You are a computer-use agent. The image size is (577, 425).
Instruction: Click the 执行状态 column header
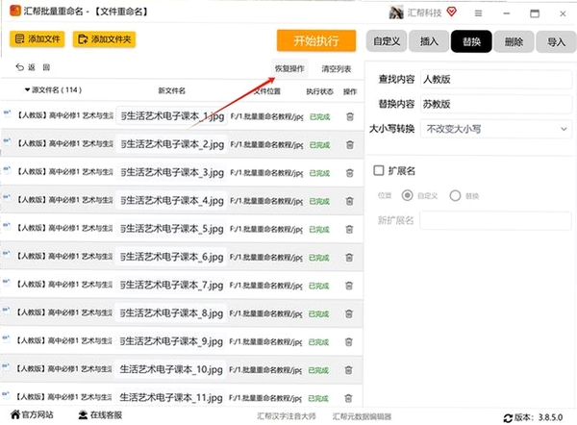[x=320, y=91]
